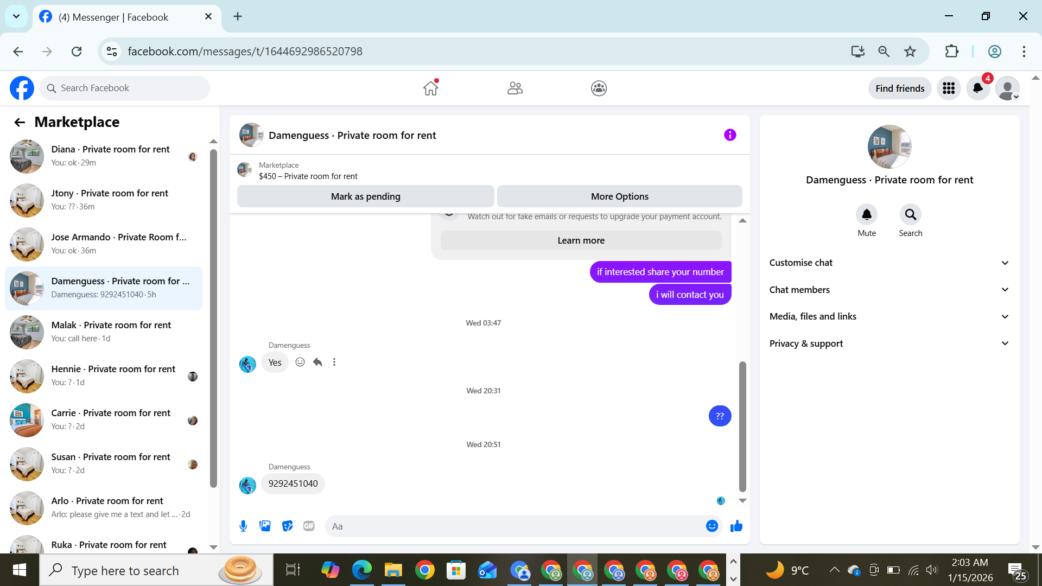This screenshot has height=586, width=1042.
Task: Reply to the 'Yes' message
Action: point(317,362)
